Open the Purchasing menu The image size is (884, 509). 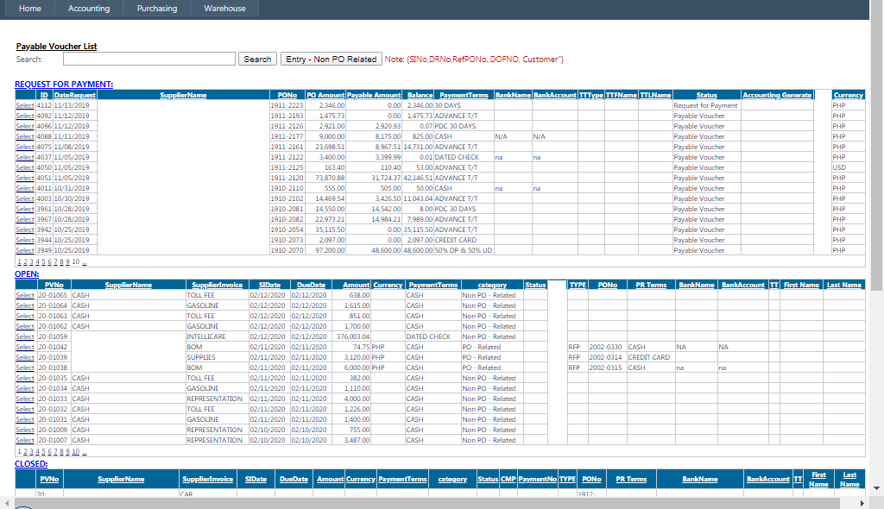(x=157, y=9)
